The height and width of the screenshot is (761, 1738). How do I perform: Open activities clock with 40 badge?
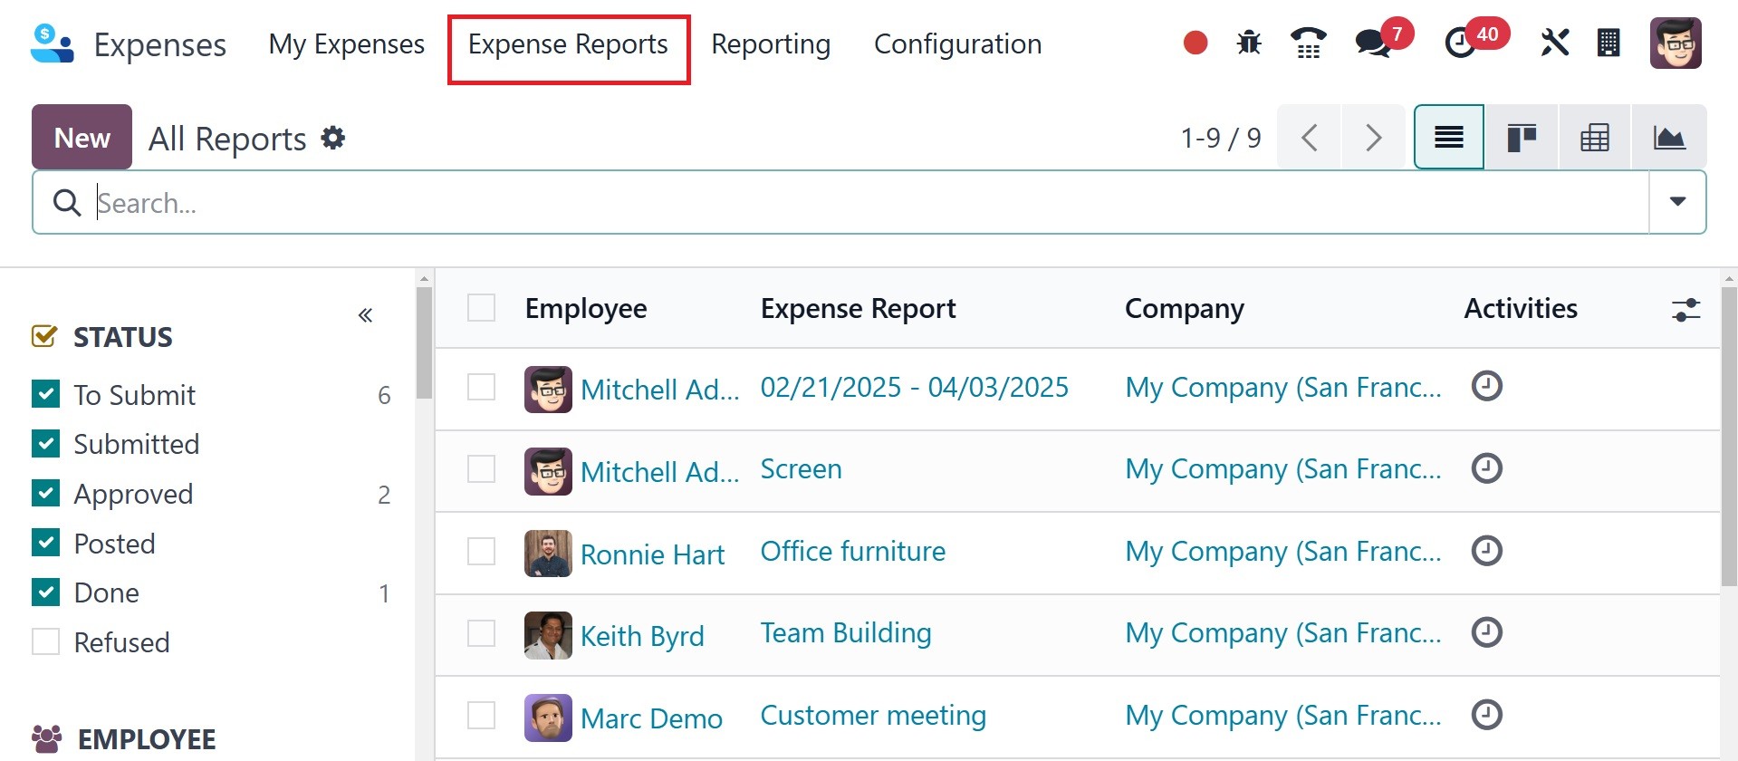(x=1460, y=43)
